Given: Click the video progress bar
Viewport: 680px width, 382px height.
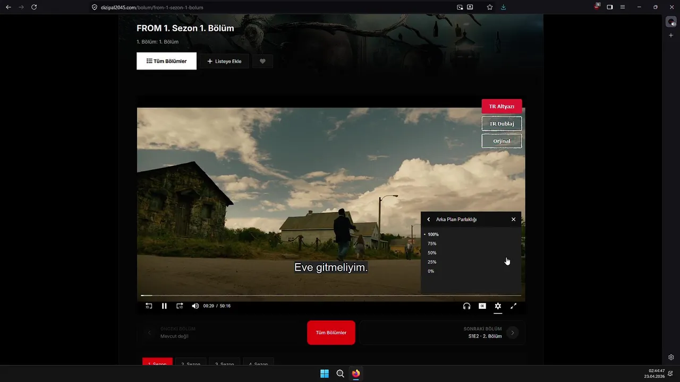Looking at the screenshot, I should tap(331, 296).
